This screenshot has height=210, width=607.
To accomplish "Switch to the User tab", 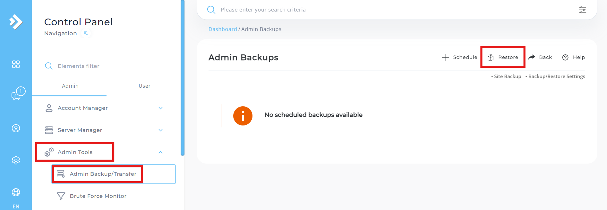I will [x=144, y=86].
